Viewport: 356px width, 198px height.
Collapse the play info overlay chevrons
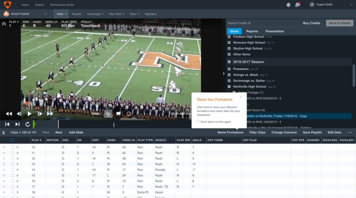(4, 24)
